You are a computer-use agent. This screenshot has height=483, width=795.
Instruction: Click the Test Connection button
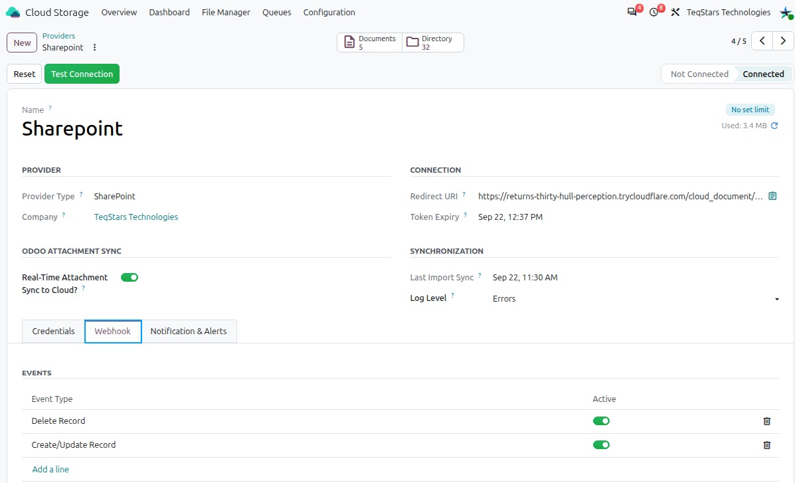[x=82, y=74]
